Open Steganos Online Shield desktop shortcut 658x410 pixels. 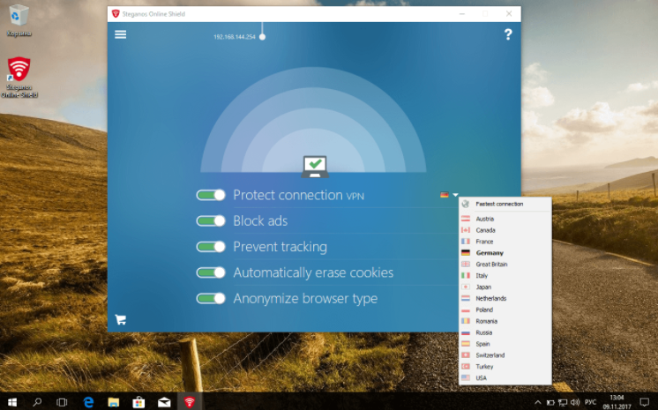[19, 78]
